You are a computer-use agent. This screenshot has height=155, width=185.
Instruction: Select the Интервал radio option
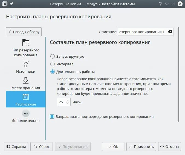tap(53, 64)
